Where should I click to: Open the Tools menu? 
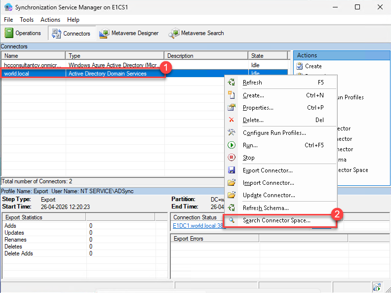(x=27, y=20)
